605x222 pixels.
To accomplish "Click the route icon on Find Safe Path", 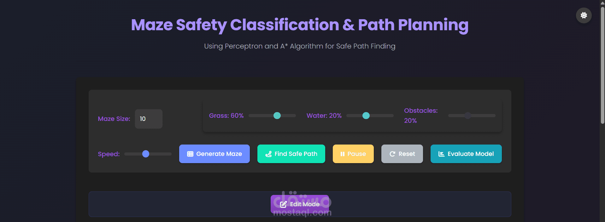I will tap(268, 154).
